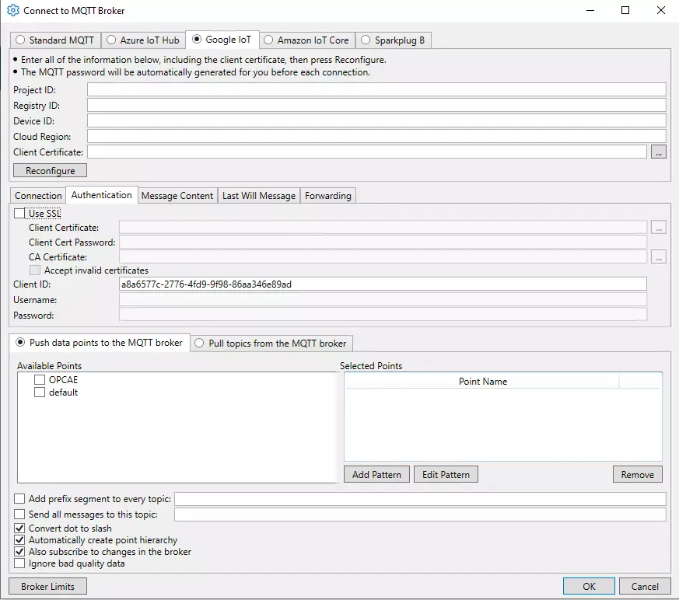Check the default available point
Viewport: 679px width, 600px height.
click(40, 392)
